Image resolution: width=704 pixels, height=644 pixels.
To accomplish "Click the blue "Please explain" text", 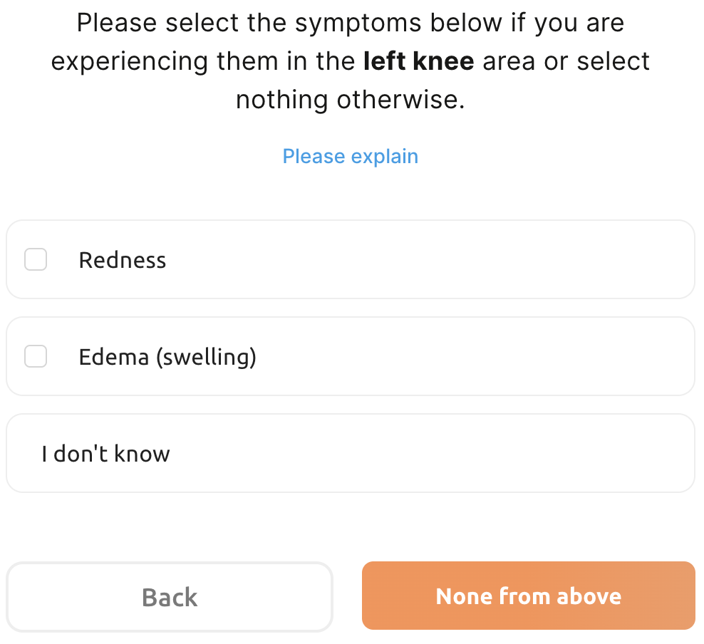I will (350, 156).
